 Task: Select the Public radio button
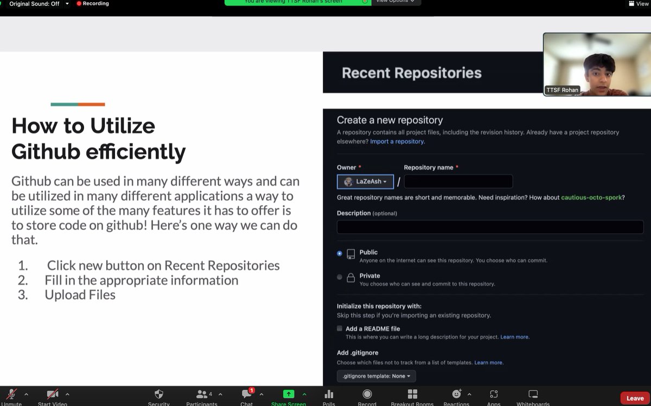tap(340, 253)
